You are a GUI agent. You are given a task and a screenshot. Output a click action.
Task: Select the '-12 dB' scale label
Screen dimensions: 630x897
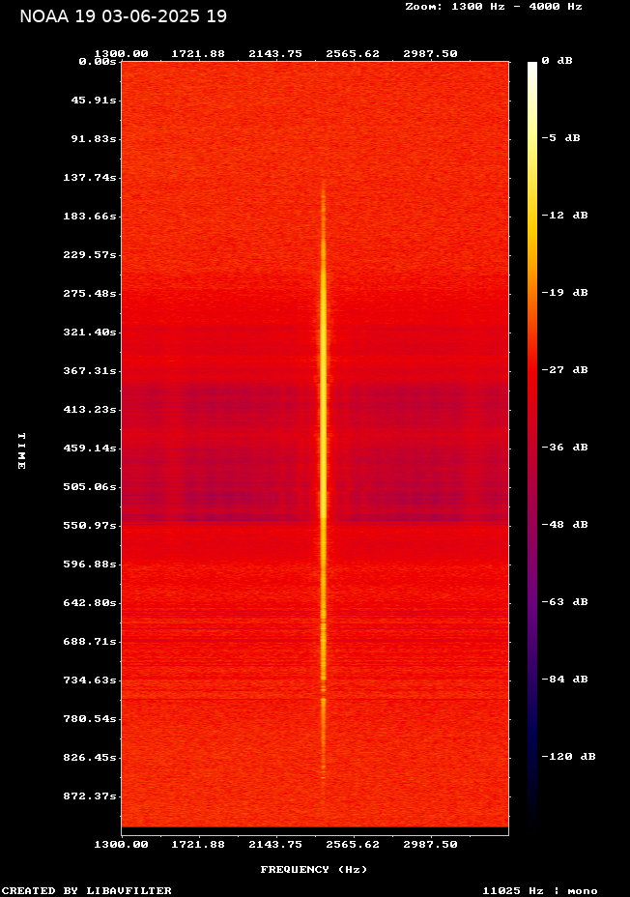tap(565, 216)
